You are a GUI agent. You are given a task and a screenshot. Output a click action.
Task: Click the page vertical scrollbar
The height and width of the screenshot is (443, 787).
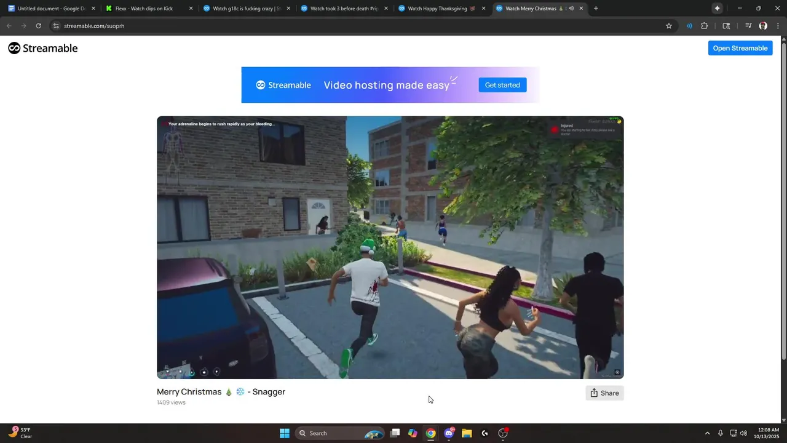click(783, 202)
